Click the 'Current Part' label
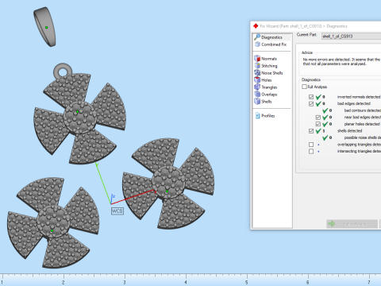This screenshot has width=381, height=286. 306,35
